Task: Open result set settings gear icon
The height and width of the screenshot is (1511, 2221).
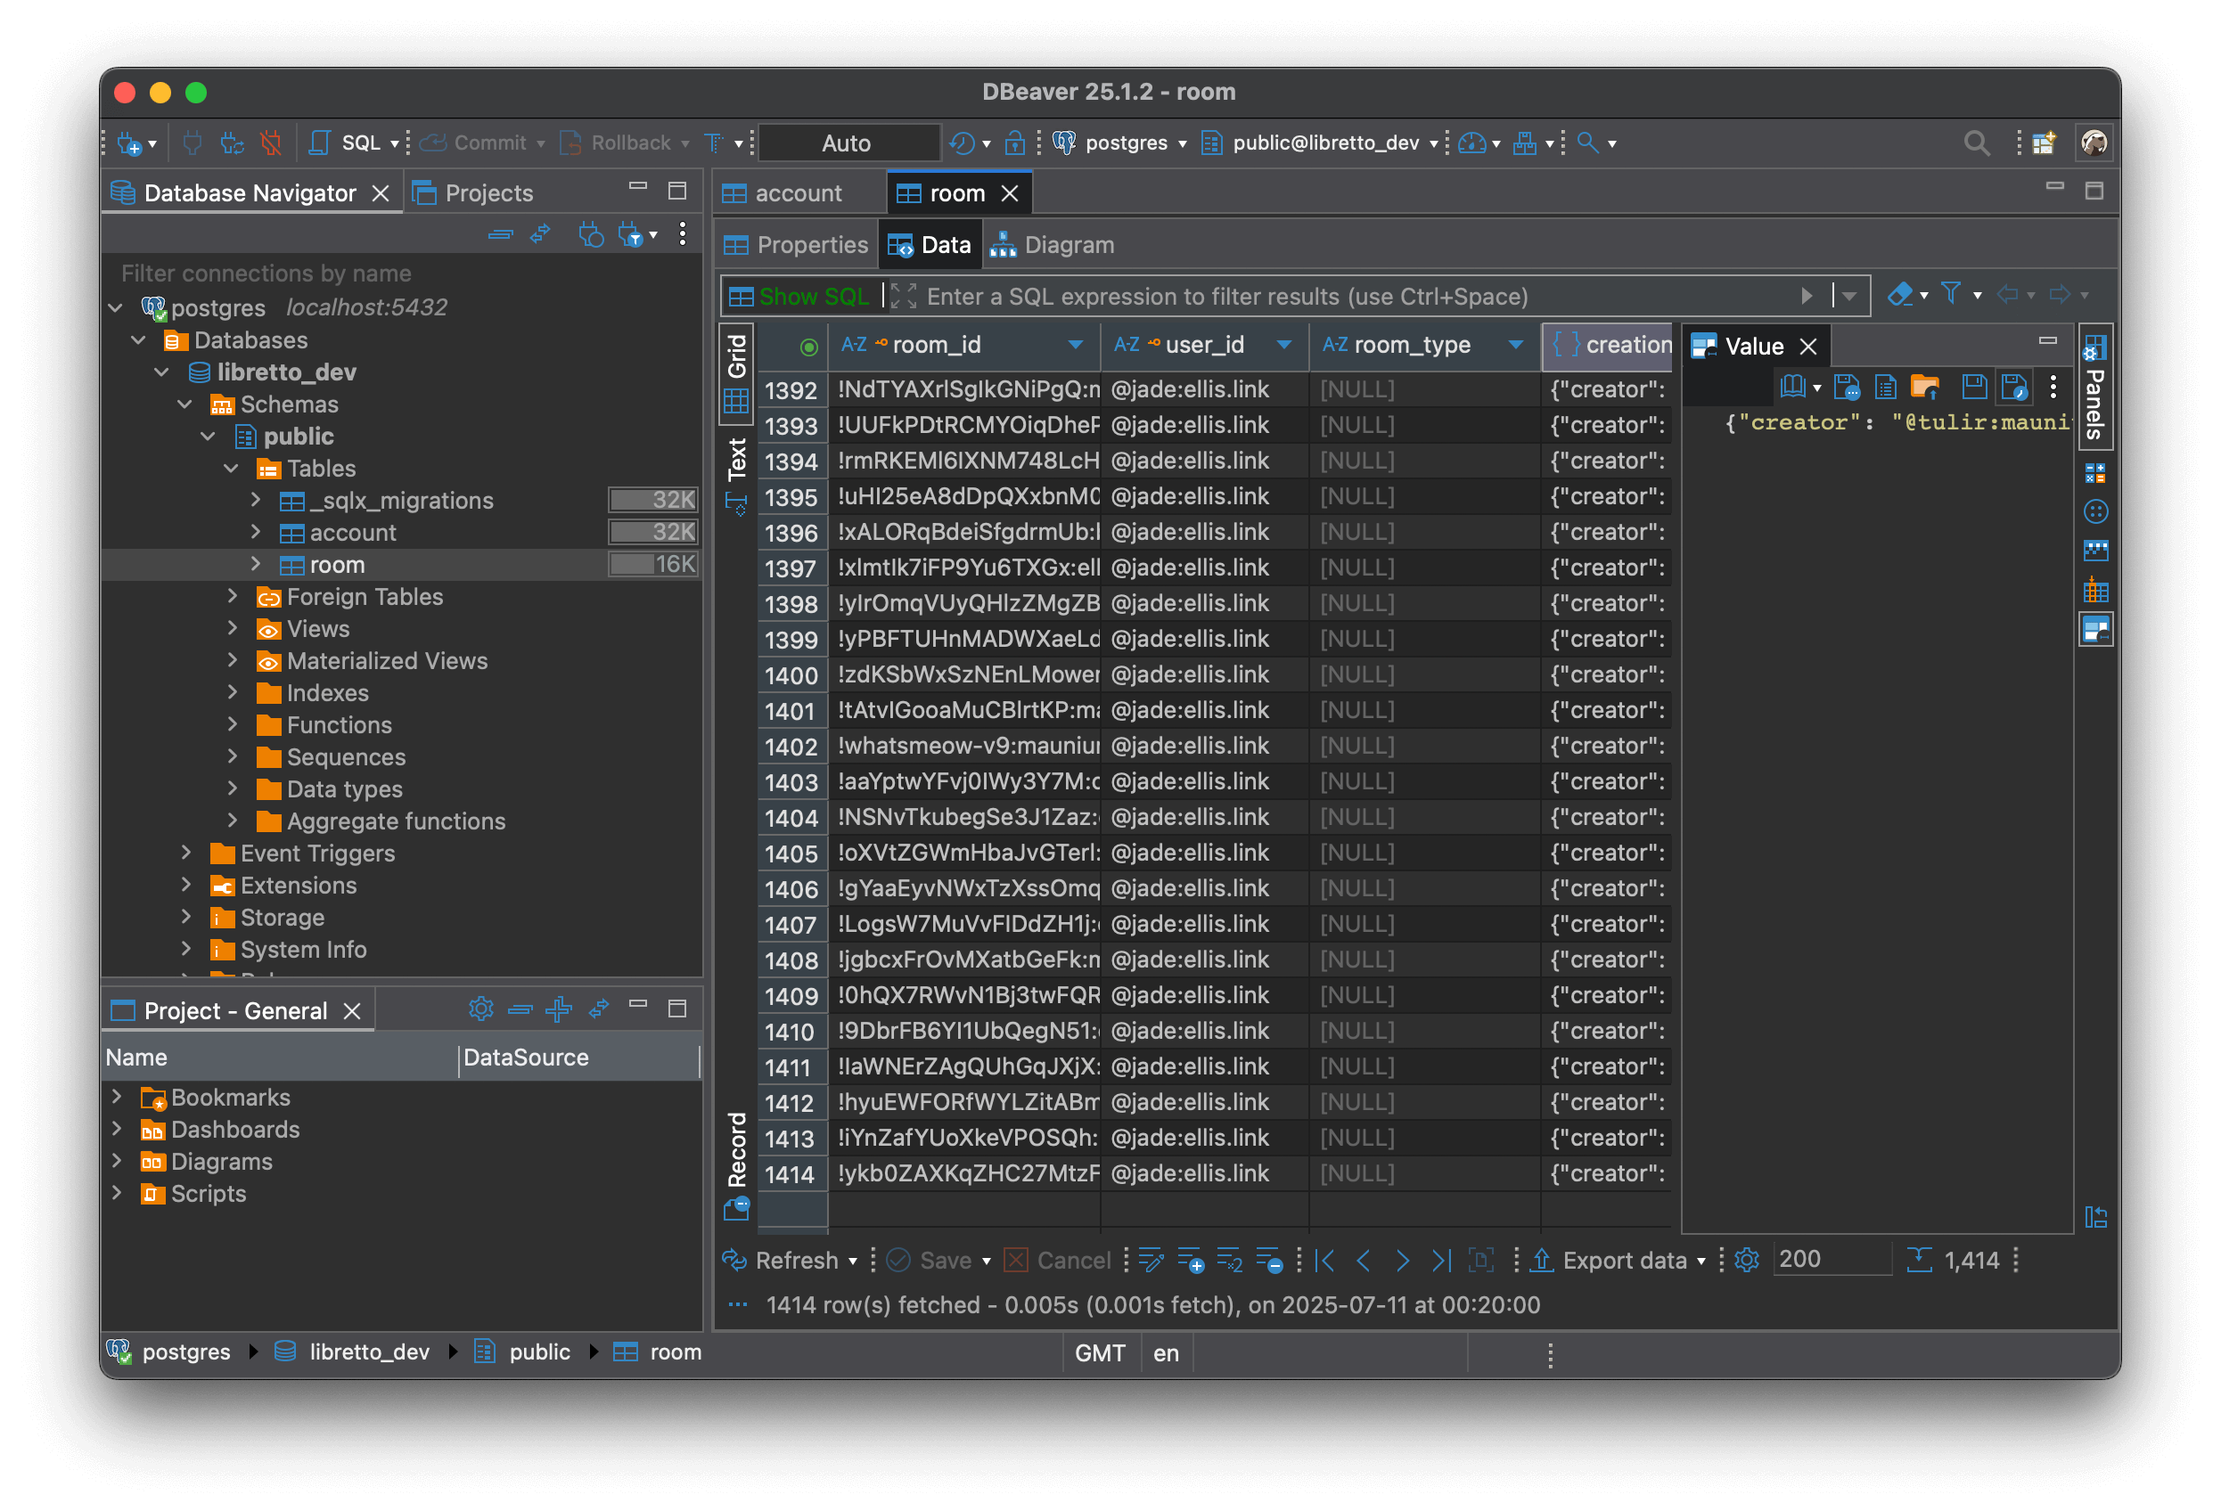Action: [x=1747, y=1260]
